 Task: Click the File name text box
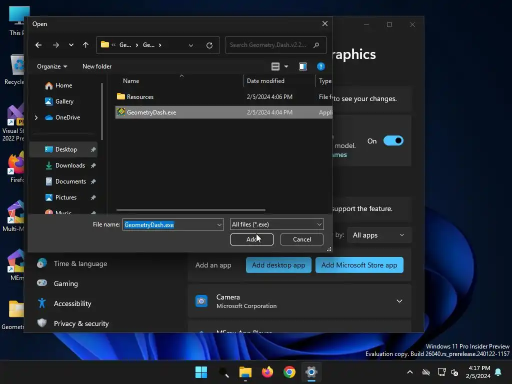[x=169, y=224]
